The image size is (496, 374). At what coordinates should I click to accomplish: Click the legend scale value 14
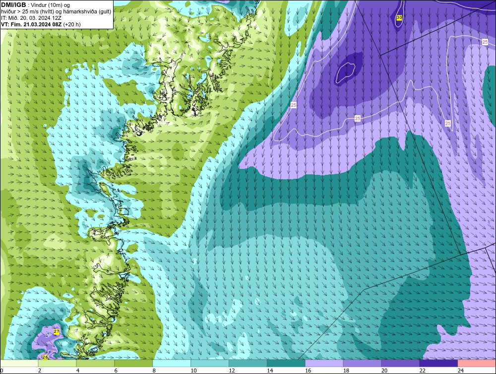270,371
